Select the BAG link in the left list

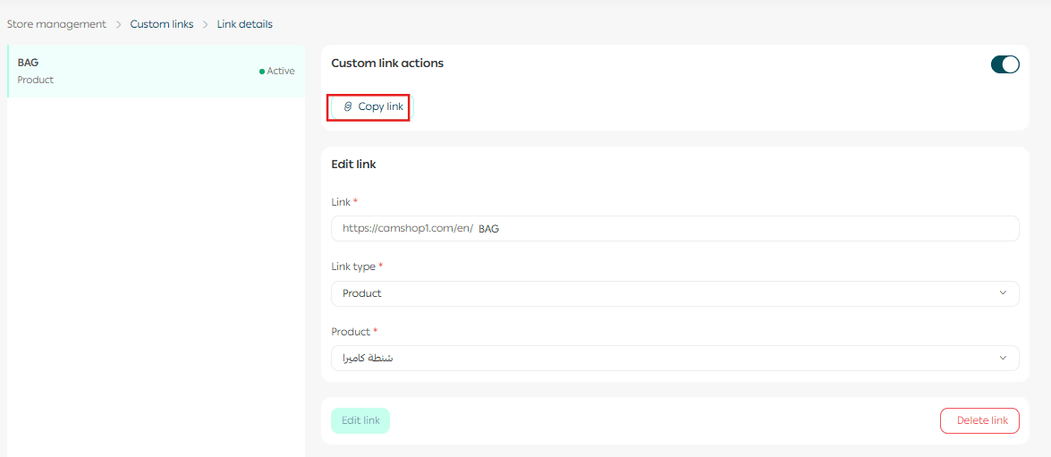134,71
